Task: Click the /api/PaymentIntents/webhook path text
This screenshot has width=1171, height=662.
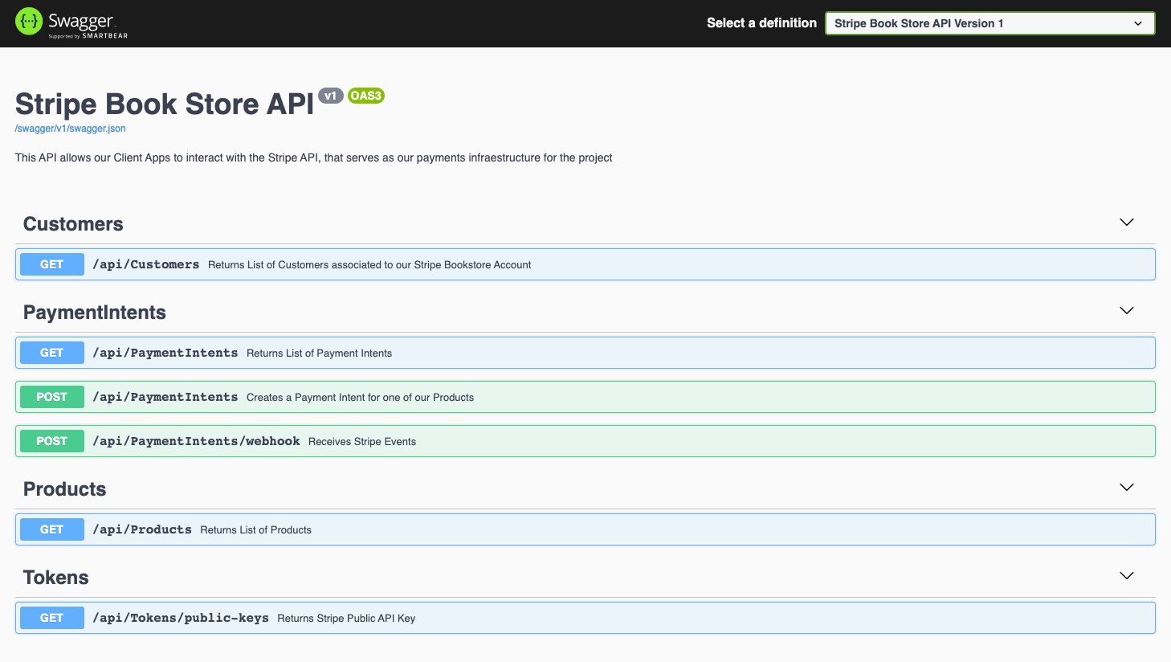Action: (196, 441)
